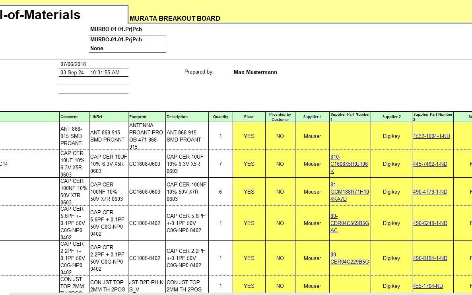Image resolution: width=472 pixels, height=295 pixels.
Task: Open the 1532-1004-1-ND Digikey link
Action: [431, 136]
